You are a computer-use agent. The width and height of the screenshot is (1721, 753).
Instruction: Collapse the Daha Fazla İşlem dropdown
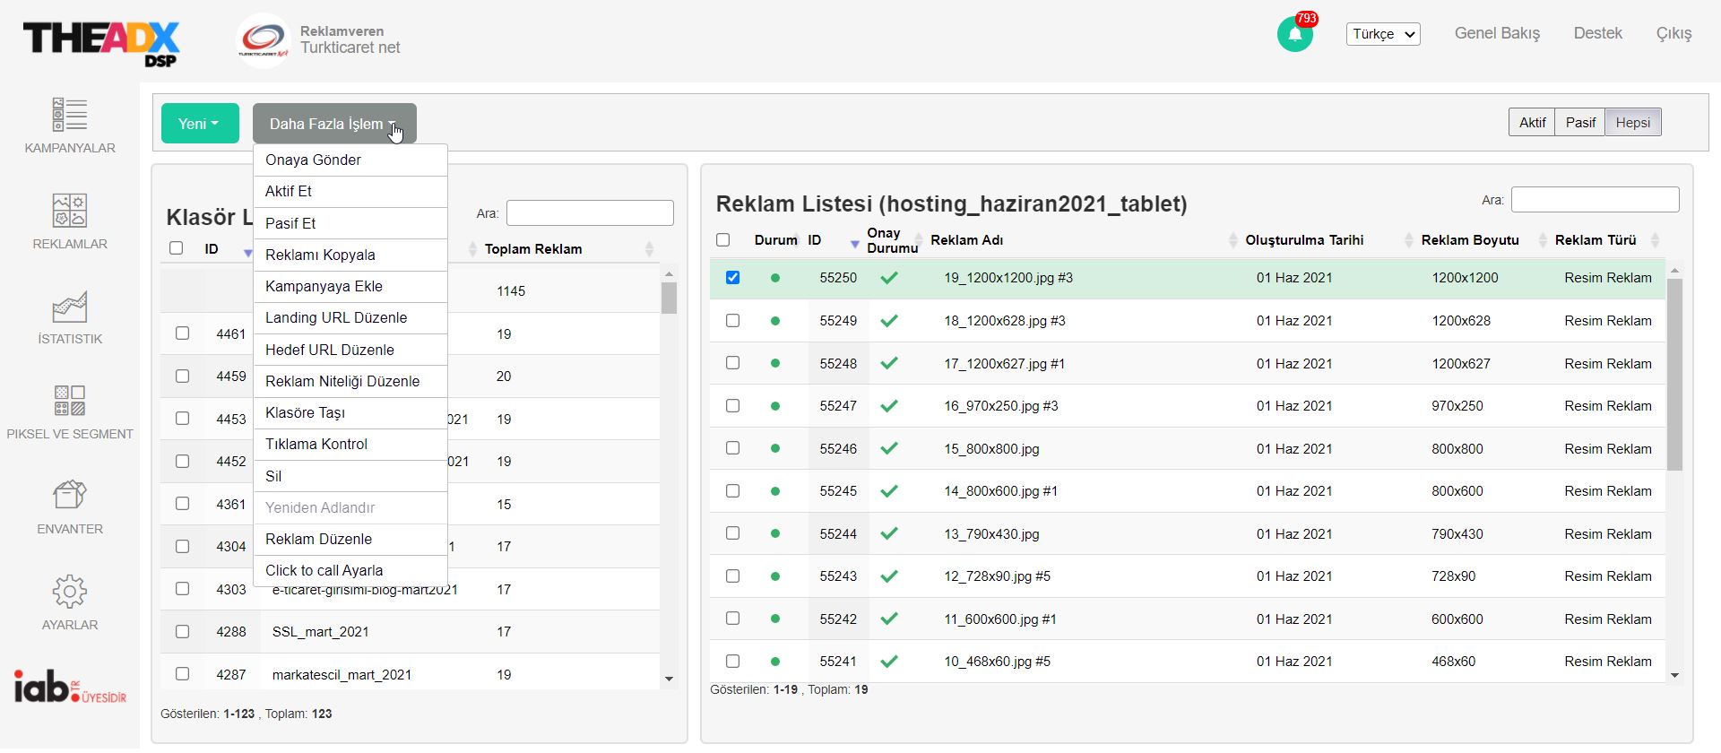pos(334,124)
